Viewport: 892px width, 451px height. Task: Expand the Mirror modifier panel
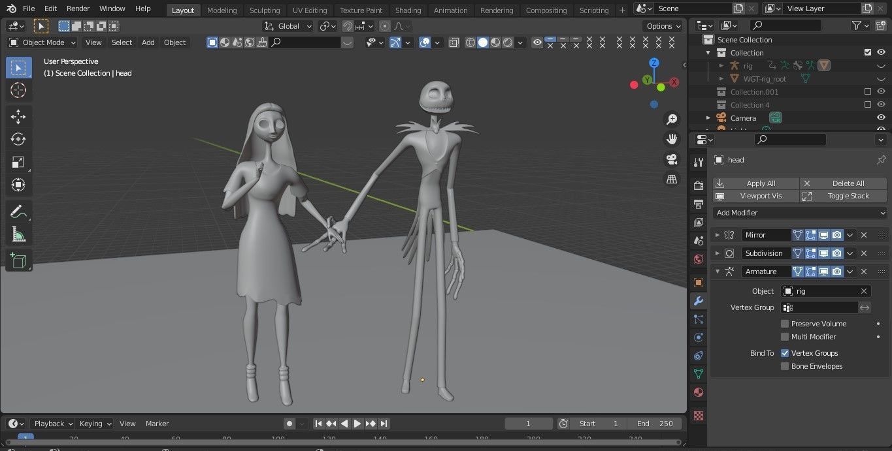click(x=718, y=235)
